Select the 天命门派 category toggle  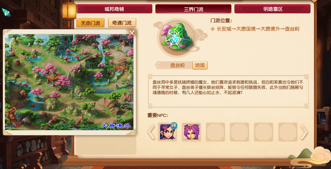click(90, 23)
